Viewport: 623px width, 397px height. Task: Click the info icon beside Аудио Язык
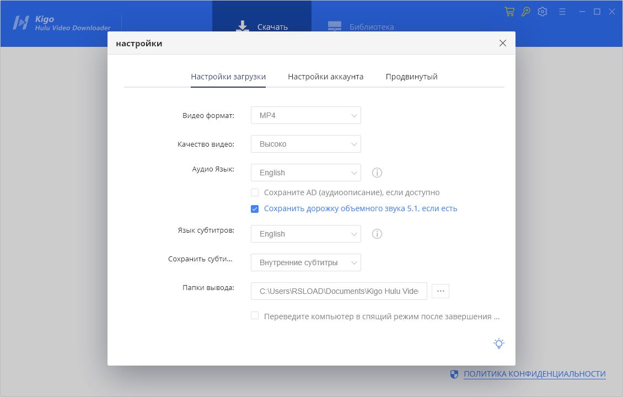[377, 173]
